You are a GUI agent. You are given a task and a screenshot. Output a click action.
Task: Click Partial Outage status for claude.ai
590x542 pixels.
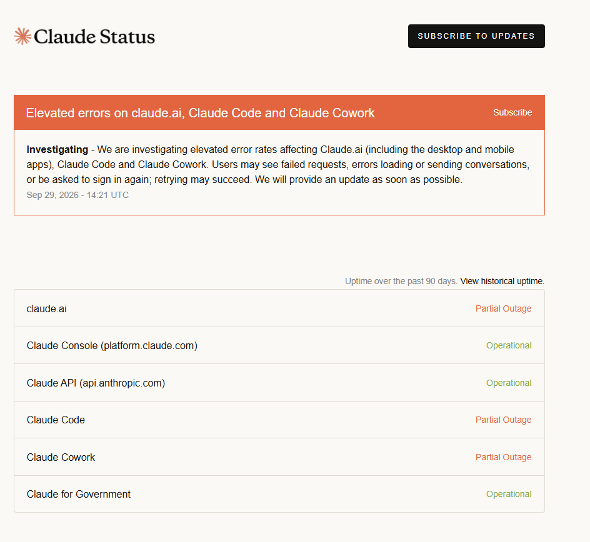(x=503, y=308)
